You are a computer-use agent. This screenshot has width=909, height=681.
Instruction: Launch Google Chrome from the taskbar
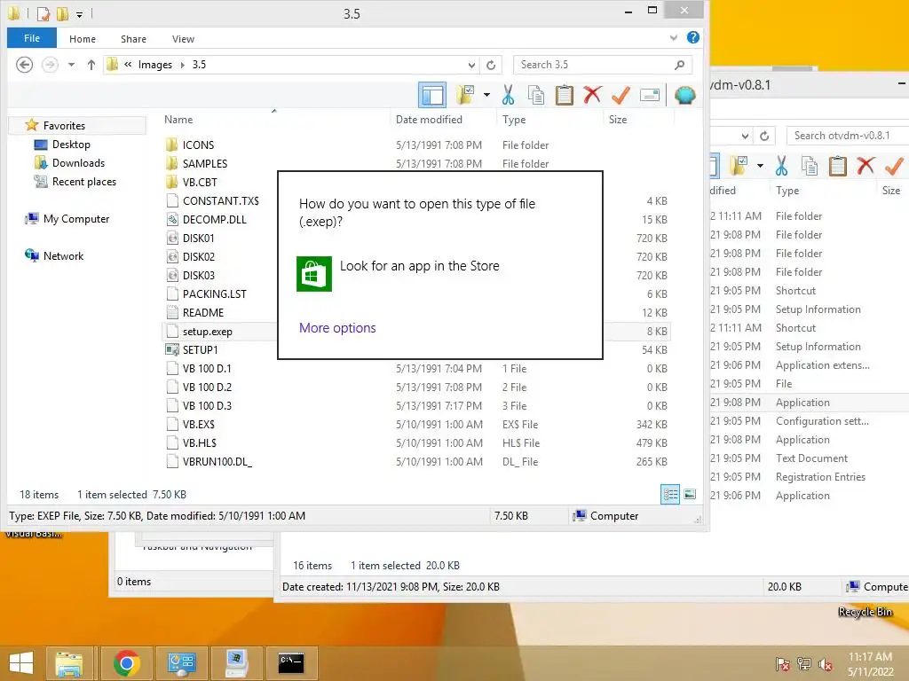coord(126,663)
